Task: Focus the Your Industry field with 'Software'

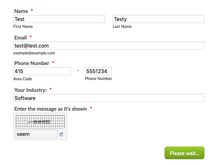Action: pyautogui.click(x=109, y=98)
